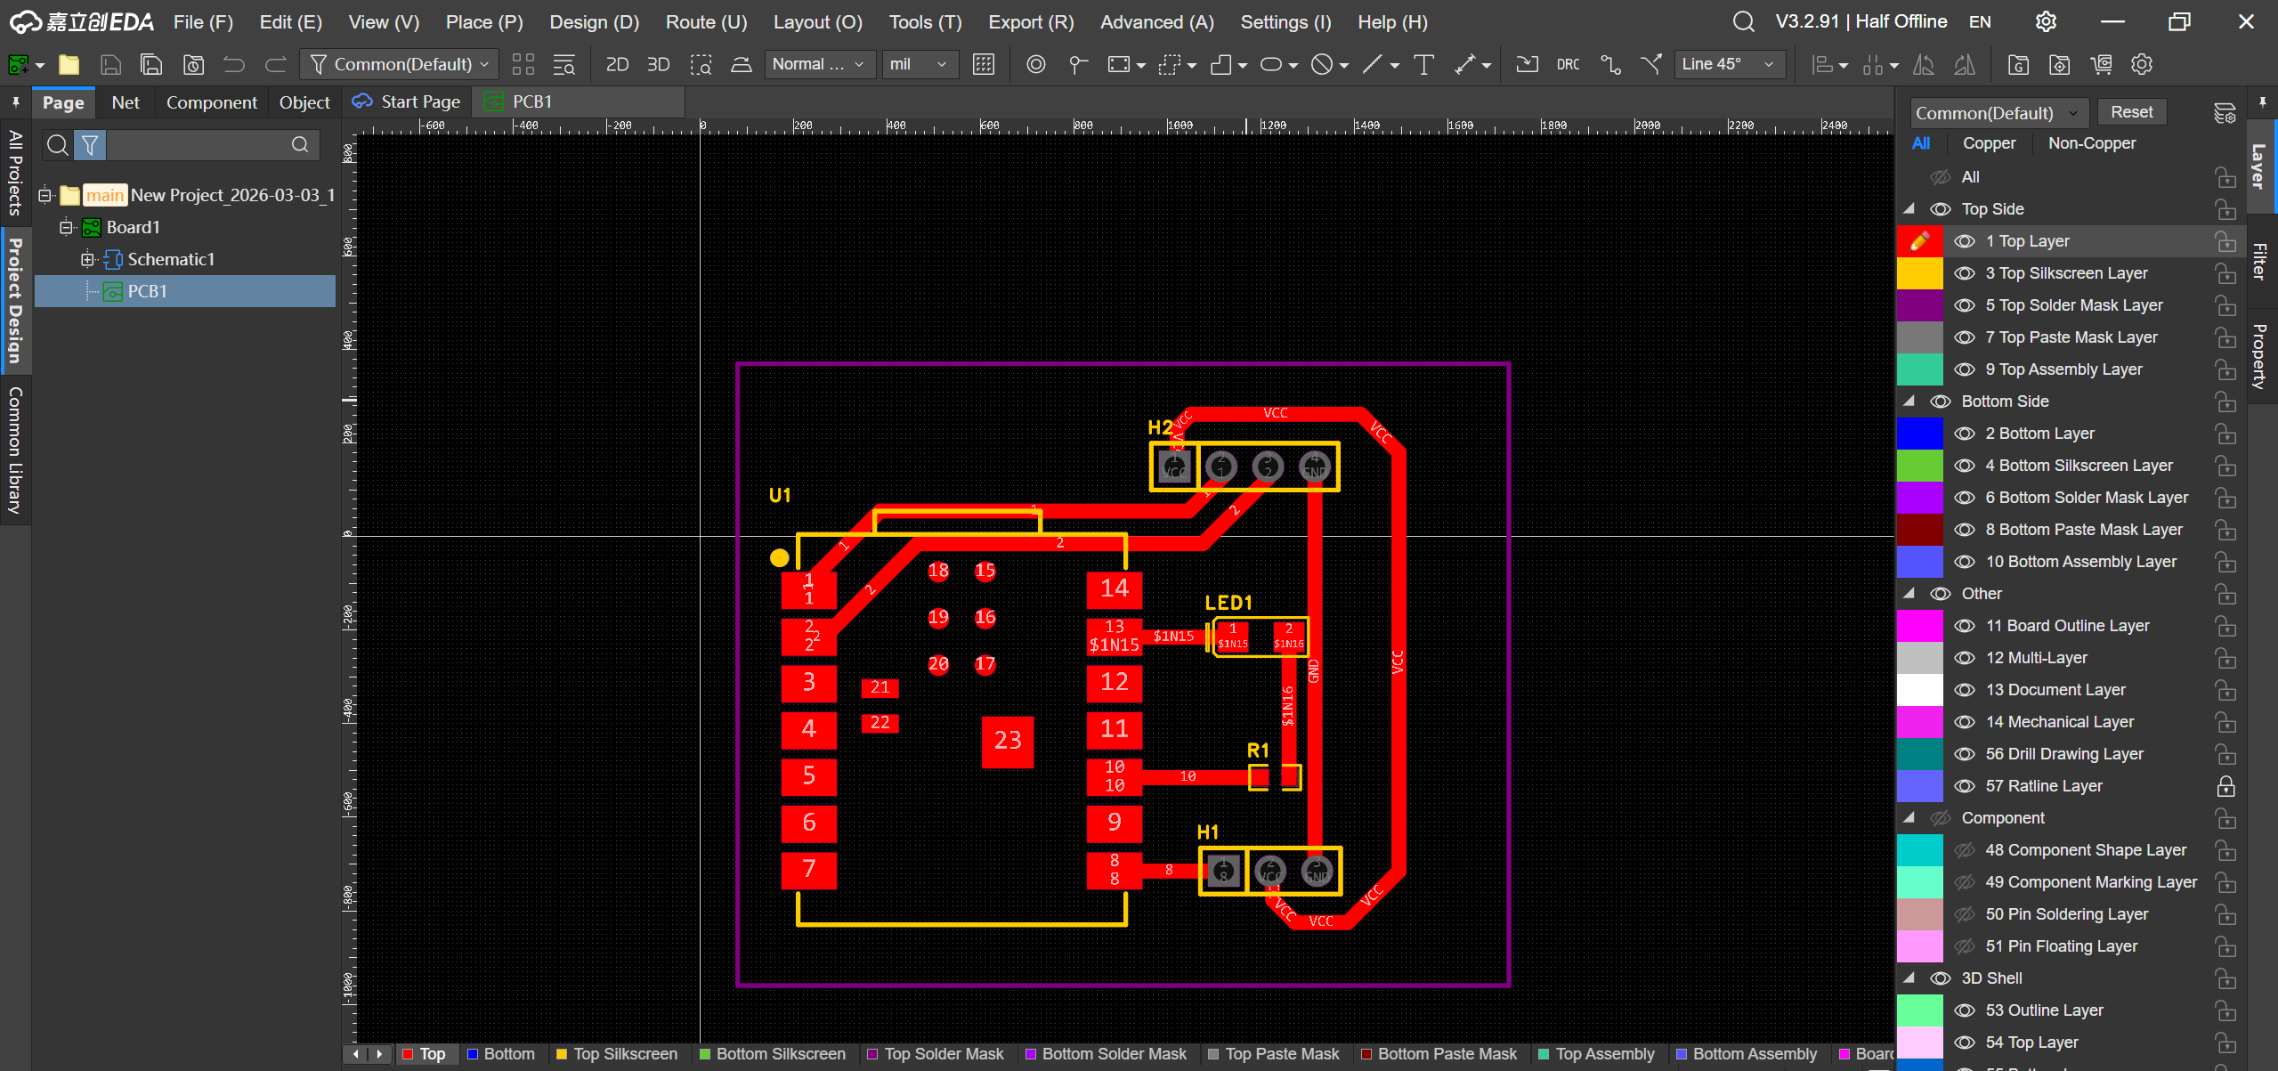Switch to 3D view mode

coord(658,64)
